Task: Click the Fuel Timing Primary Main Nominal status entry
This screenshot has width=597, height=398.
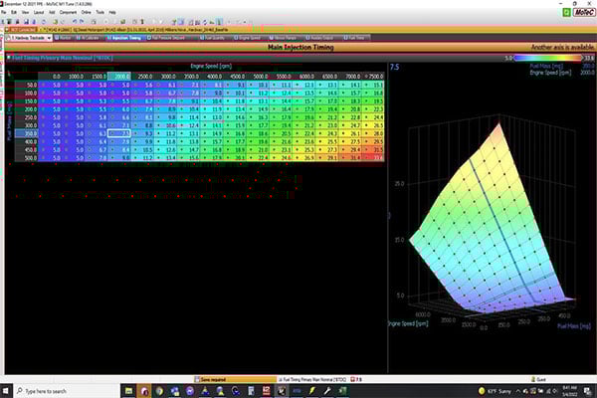Action: 312,379
